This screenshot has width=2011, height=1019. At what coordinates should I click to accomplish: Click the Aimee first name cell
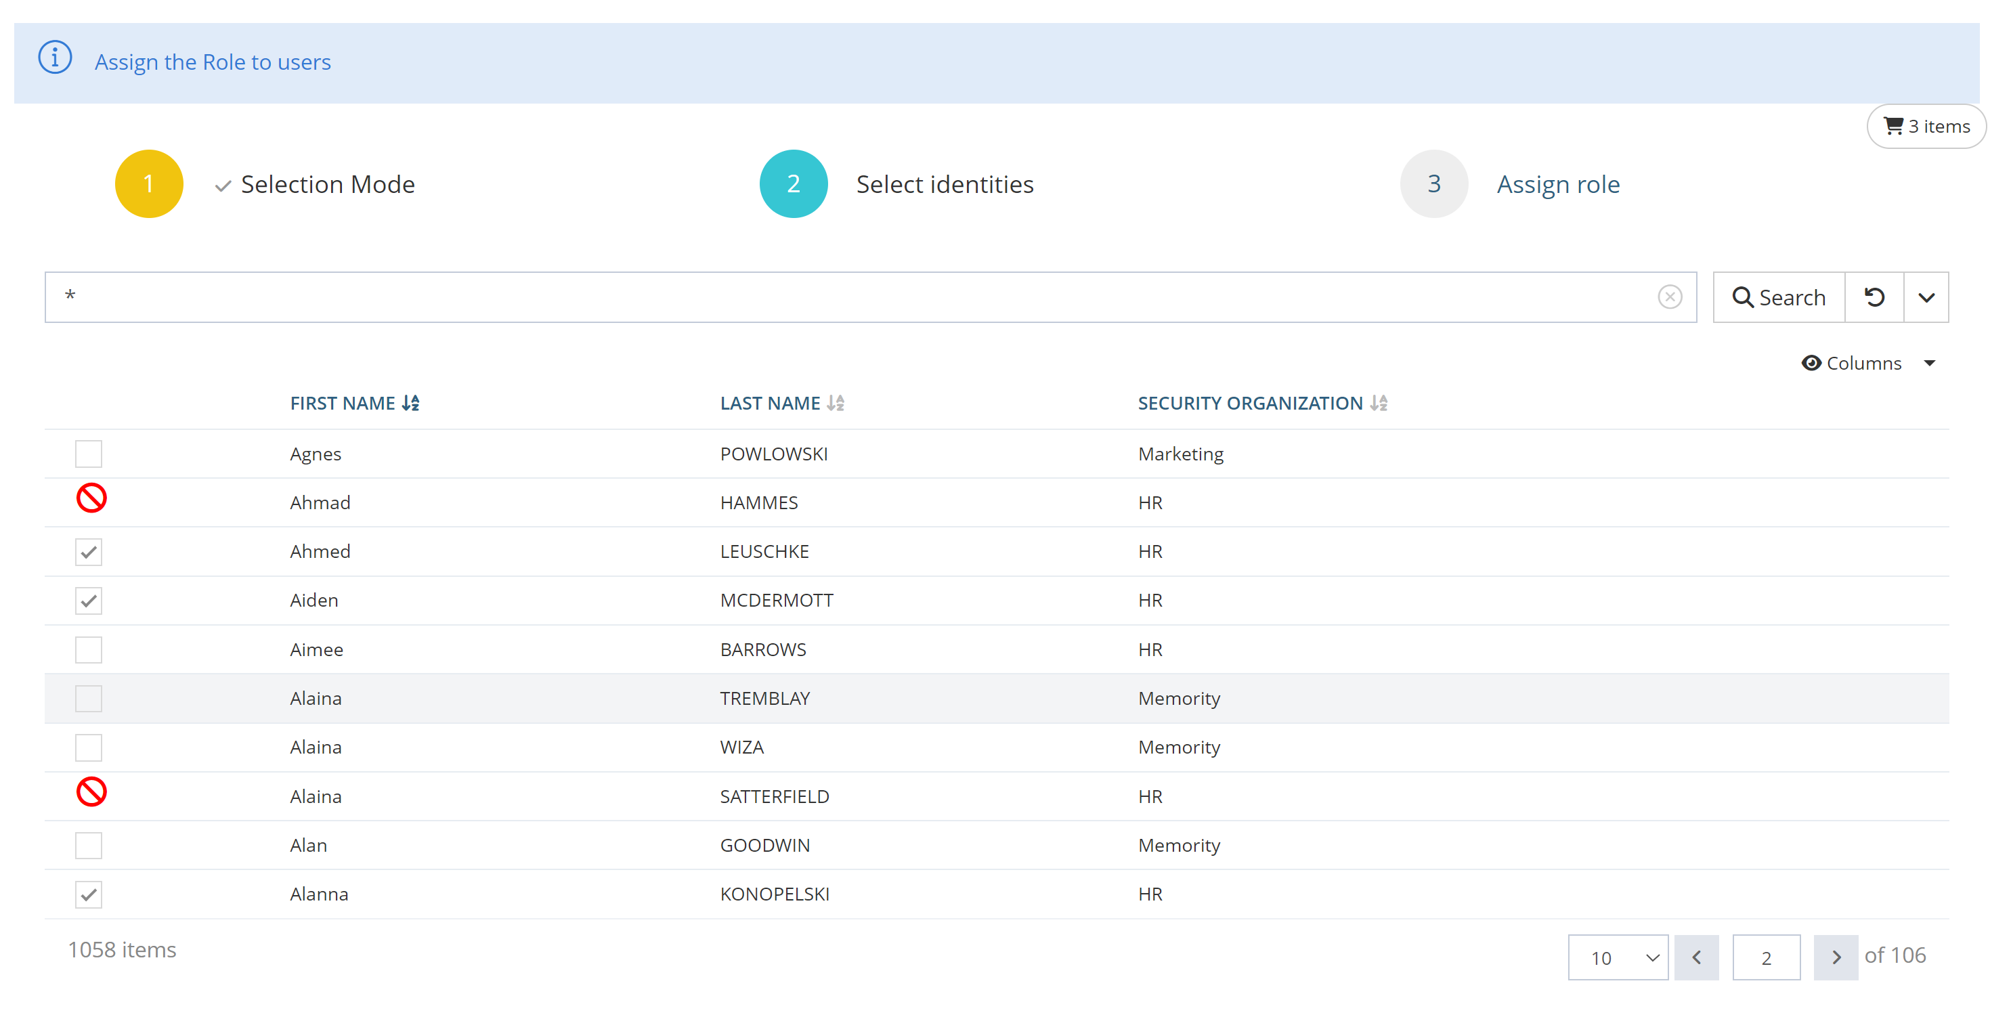[x=316, y=649]
